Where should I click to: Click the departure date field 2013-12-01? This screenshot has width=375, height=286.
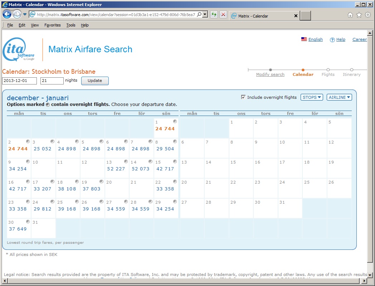[x=20, y=81]
